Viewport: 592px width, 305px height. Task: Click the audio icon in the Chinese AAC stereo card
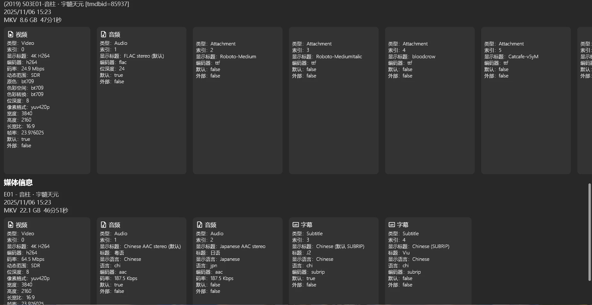click(x=103, y=225)
